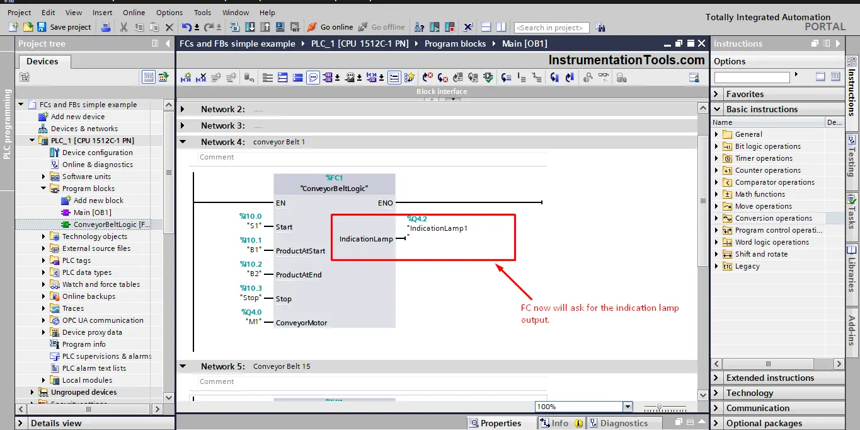Click the New project icon in main toolbar
This screenshot has height=430, width=860.
pyautogui.click(x=14, y=27)
